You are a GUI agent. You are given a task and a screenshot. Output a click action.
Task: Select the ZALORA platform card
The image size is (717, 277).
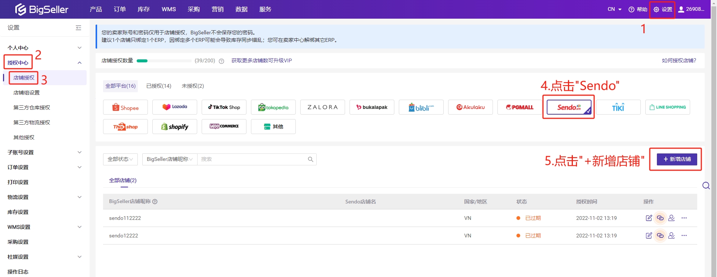[x=323, y=107]
